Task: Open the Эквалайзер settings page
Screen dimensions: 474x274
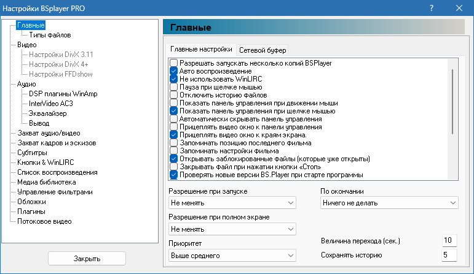Action: coord(47,113)
